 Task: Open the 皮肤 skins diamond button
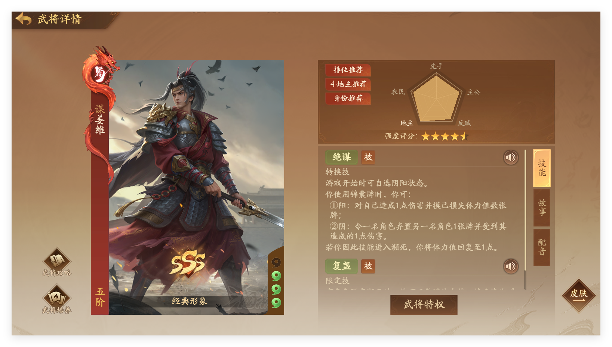(579, 295)
